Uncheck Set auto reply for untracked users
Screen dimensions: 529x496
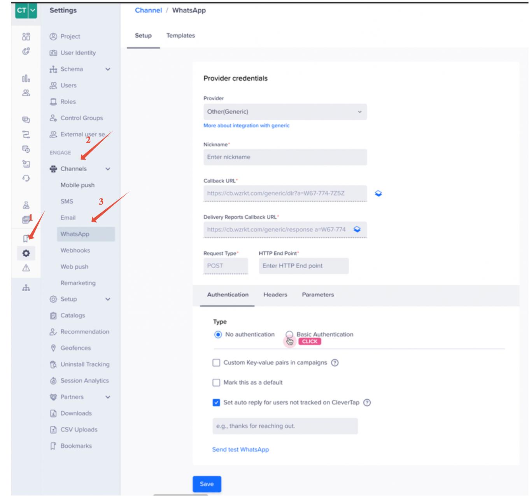tap(216, 403)
